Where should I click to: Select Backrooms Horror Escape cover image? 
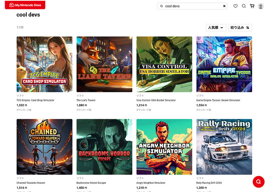(104, 147)
